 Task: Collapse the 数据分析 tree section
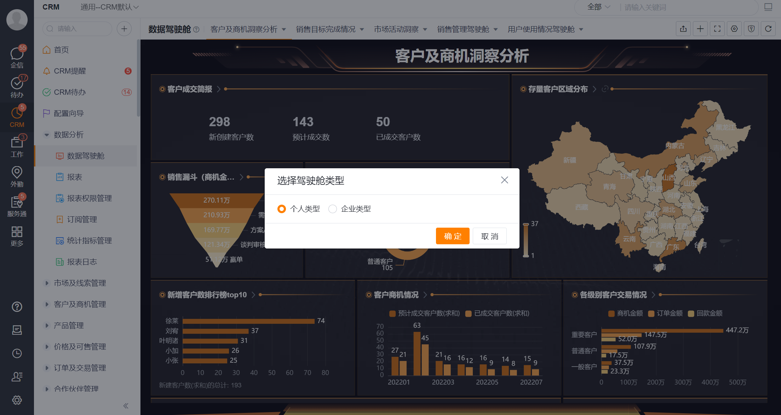(47, 135)
